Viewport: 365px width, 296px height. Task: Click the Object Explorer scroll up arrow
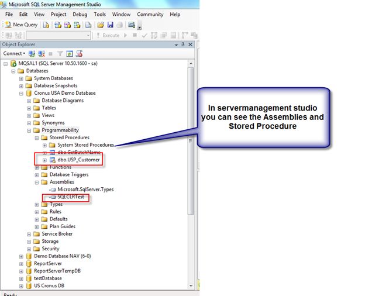pyautogui.click(x=191, y=63)
